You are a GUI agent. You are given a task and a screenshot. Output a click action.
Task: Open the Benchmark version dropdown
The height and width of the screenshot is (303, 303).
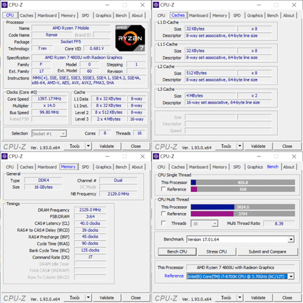291,239
